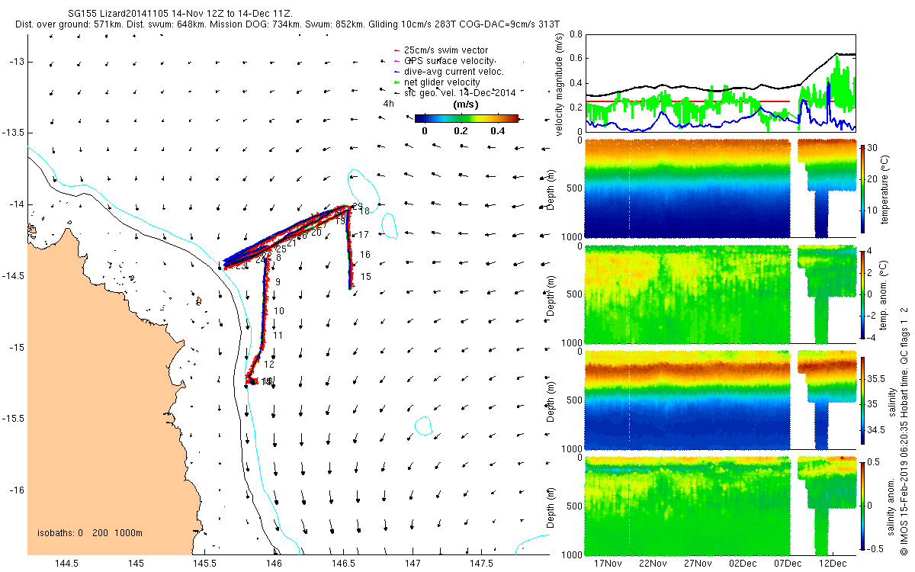Click the '12Dec' date tick

pos(833,563)
